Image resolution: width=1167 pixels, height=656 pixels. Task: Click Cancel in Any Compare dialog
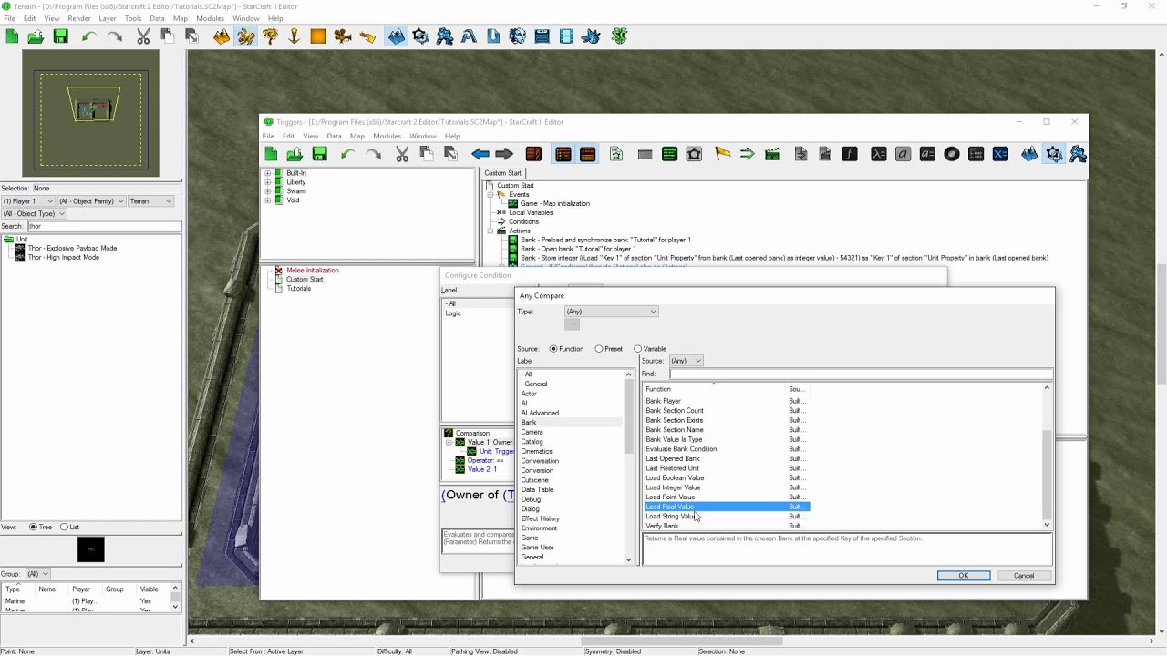pos(1024,576)
